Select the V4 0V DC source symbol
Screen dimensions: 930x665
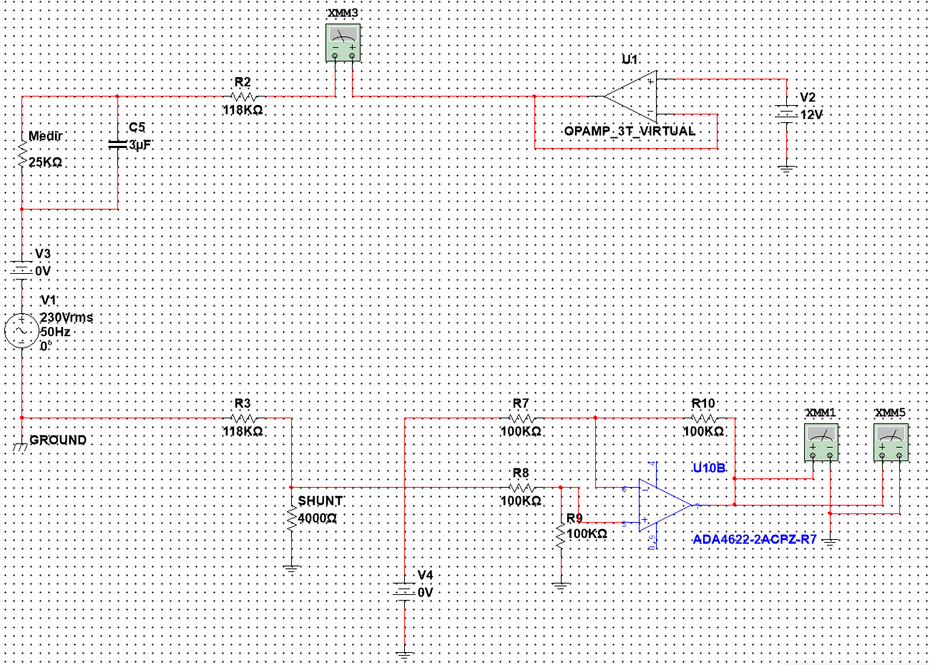point(405,592)
